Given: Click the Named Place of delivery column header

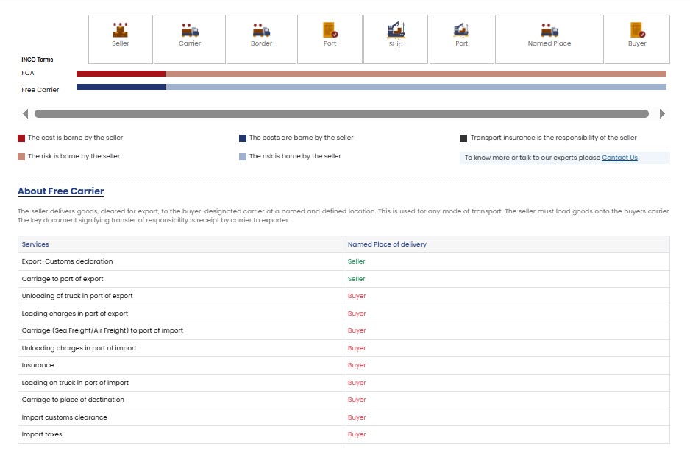Looking at the screenshot, I should [x=387, y=244].
